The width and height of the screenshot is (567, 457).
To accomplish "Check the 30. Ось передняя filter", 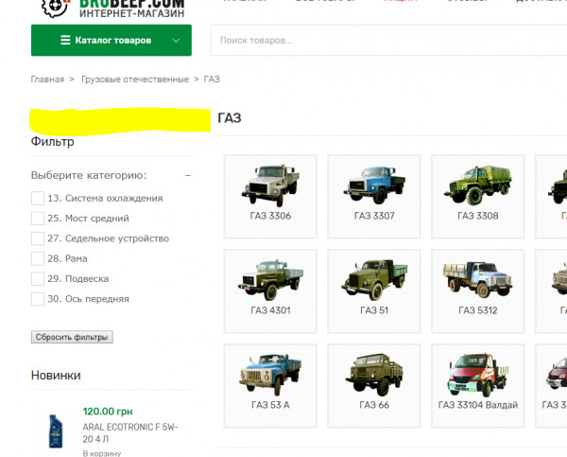I will click(x=38, y=299).
